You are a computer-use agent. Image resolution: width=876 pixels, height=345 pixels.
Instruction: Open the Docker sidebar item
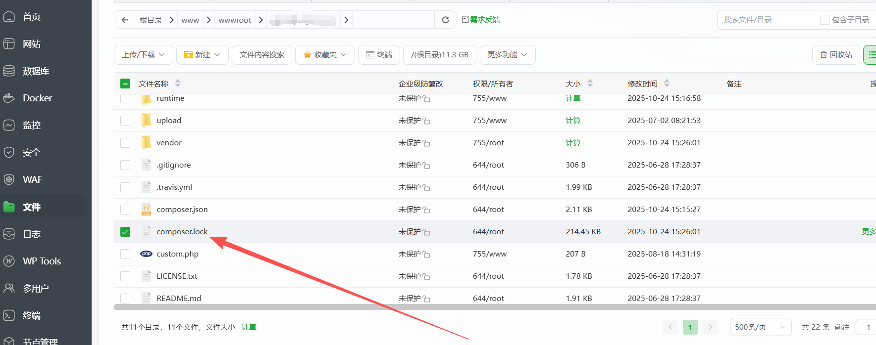(37, 98)
